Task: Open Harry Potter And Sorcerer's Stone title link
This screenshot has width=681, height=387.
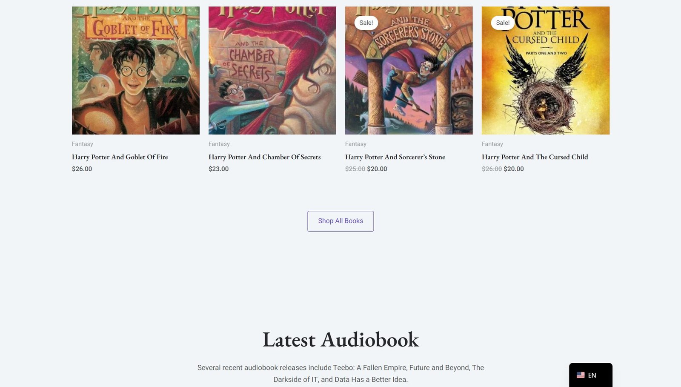Action: [395, 157]
